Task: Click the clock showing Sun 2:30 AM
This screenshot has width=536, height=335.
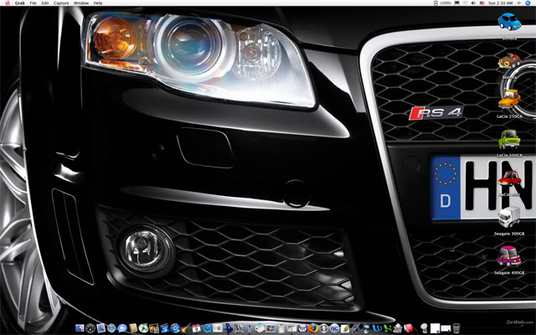Action: pos(500,3)
